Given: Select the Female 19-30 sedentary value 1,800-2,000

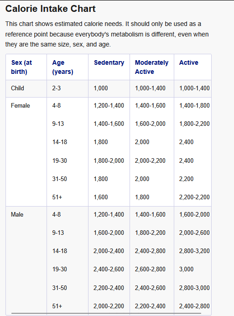Looking at the screenshot, I should [109, 161].
